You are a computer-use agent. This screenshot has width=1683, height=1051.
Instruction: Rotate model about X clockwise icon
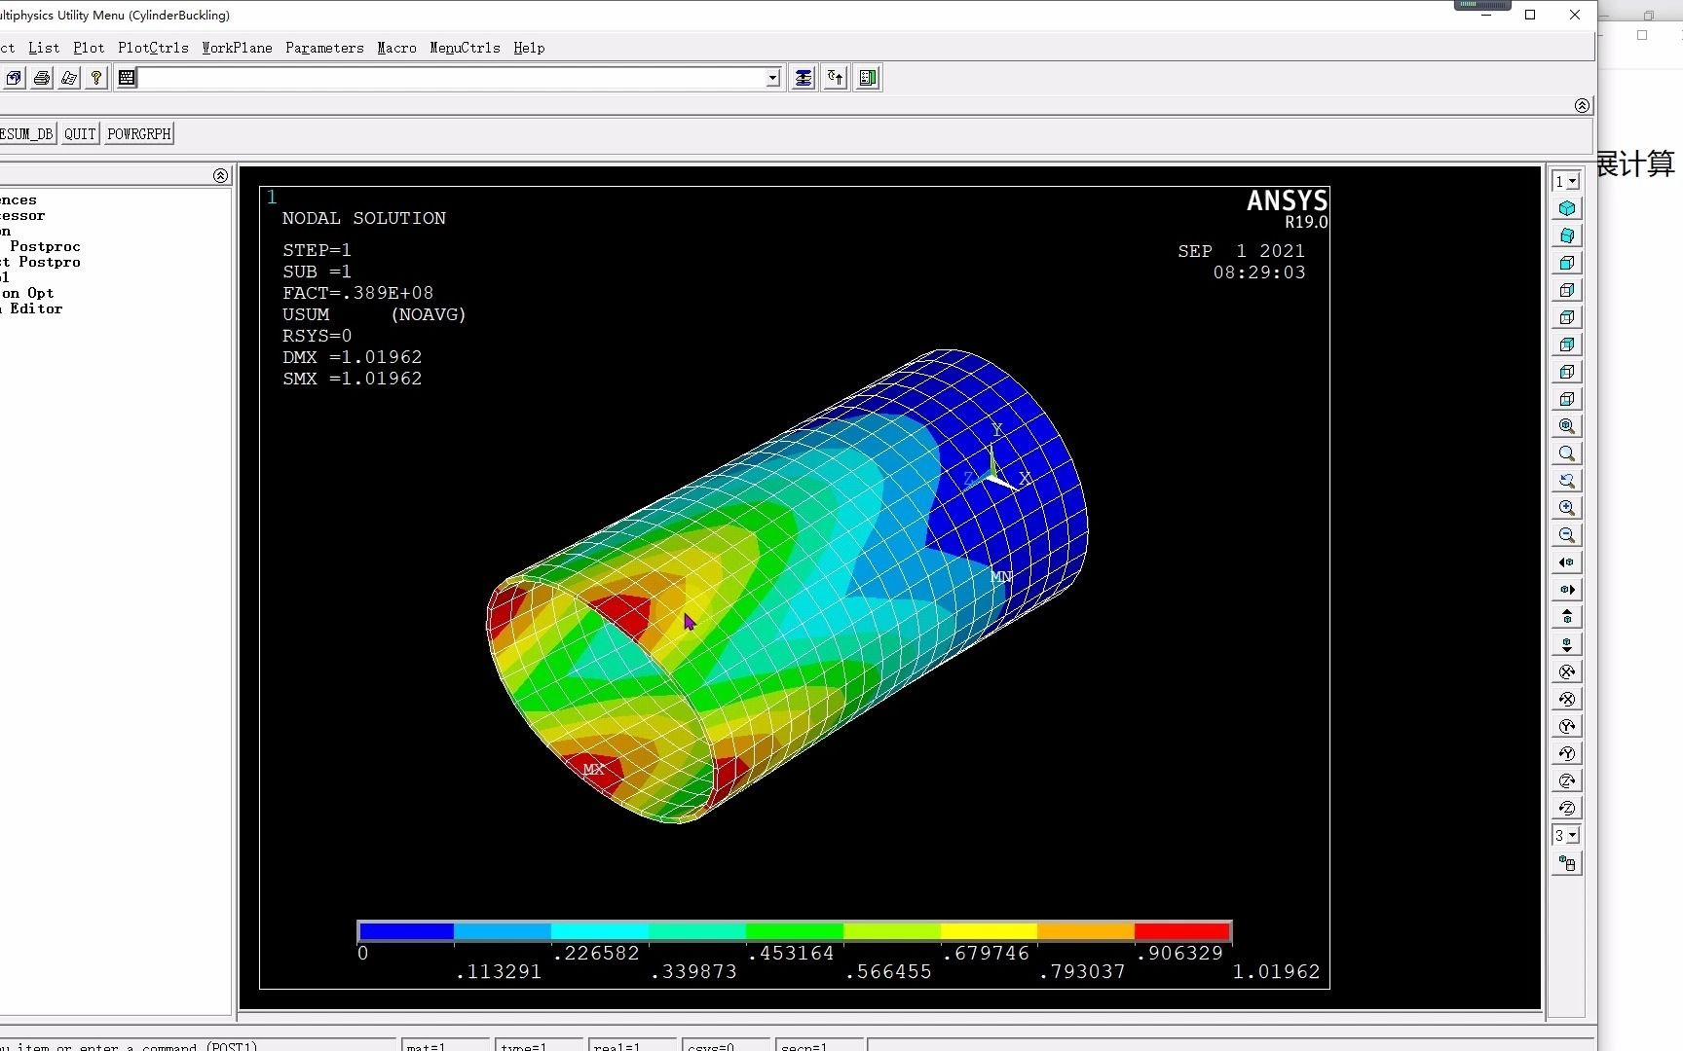pos(1566,671)
